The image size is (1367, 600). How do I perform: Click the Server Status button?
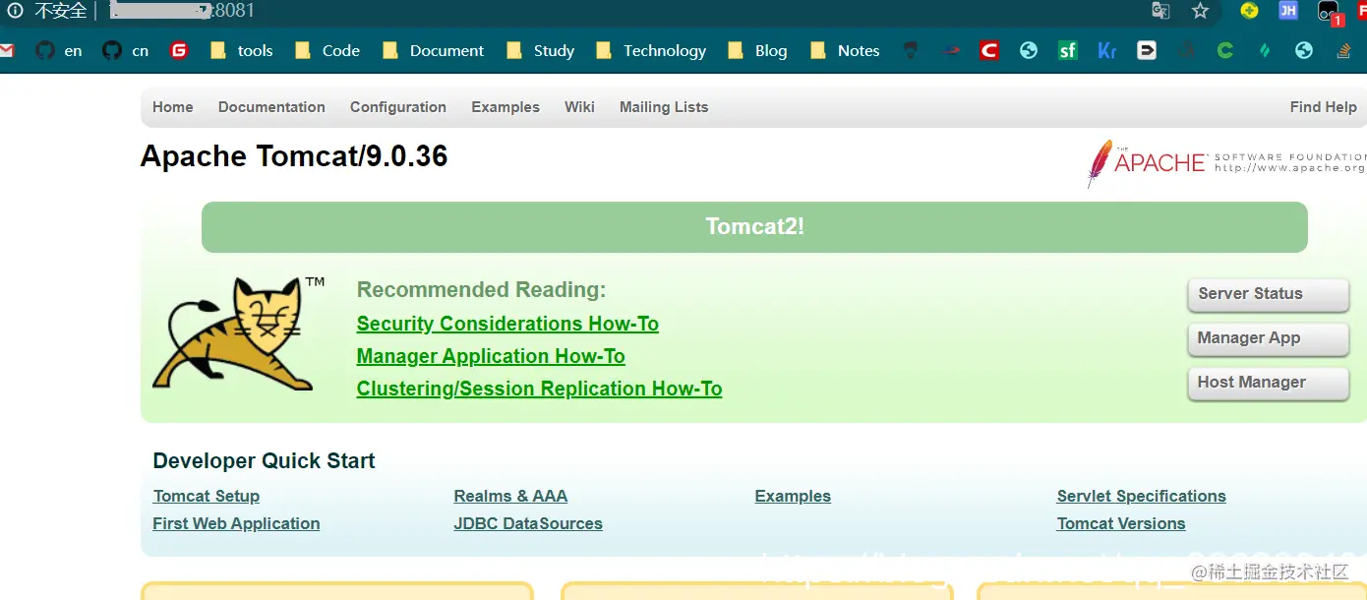point(1268,294)
